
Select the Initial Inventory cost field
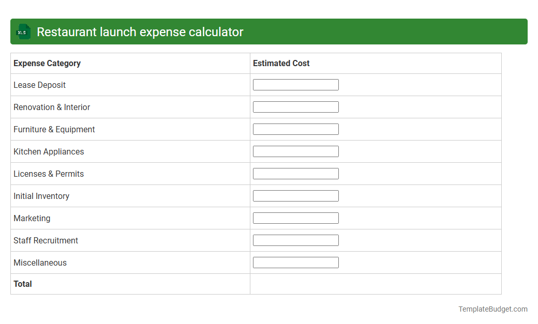295,195
